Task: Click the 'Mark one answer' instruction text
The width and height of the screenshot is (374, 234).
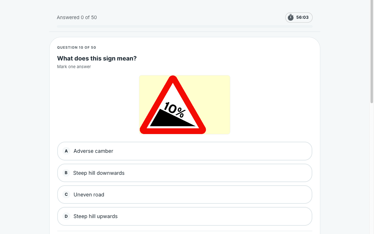Action: pyautogui.click(x=74, y=67)
